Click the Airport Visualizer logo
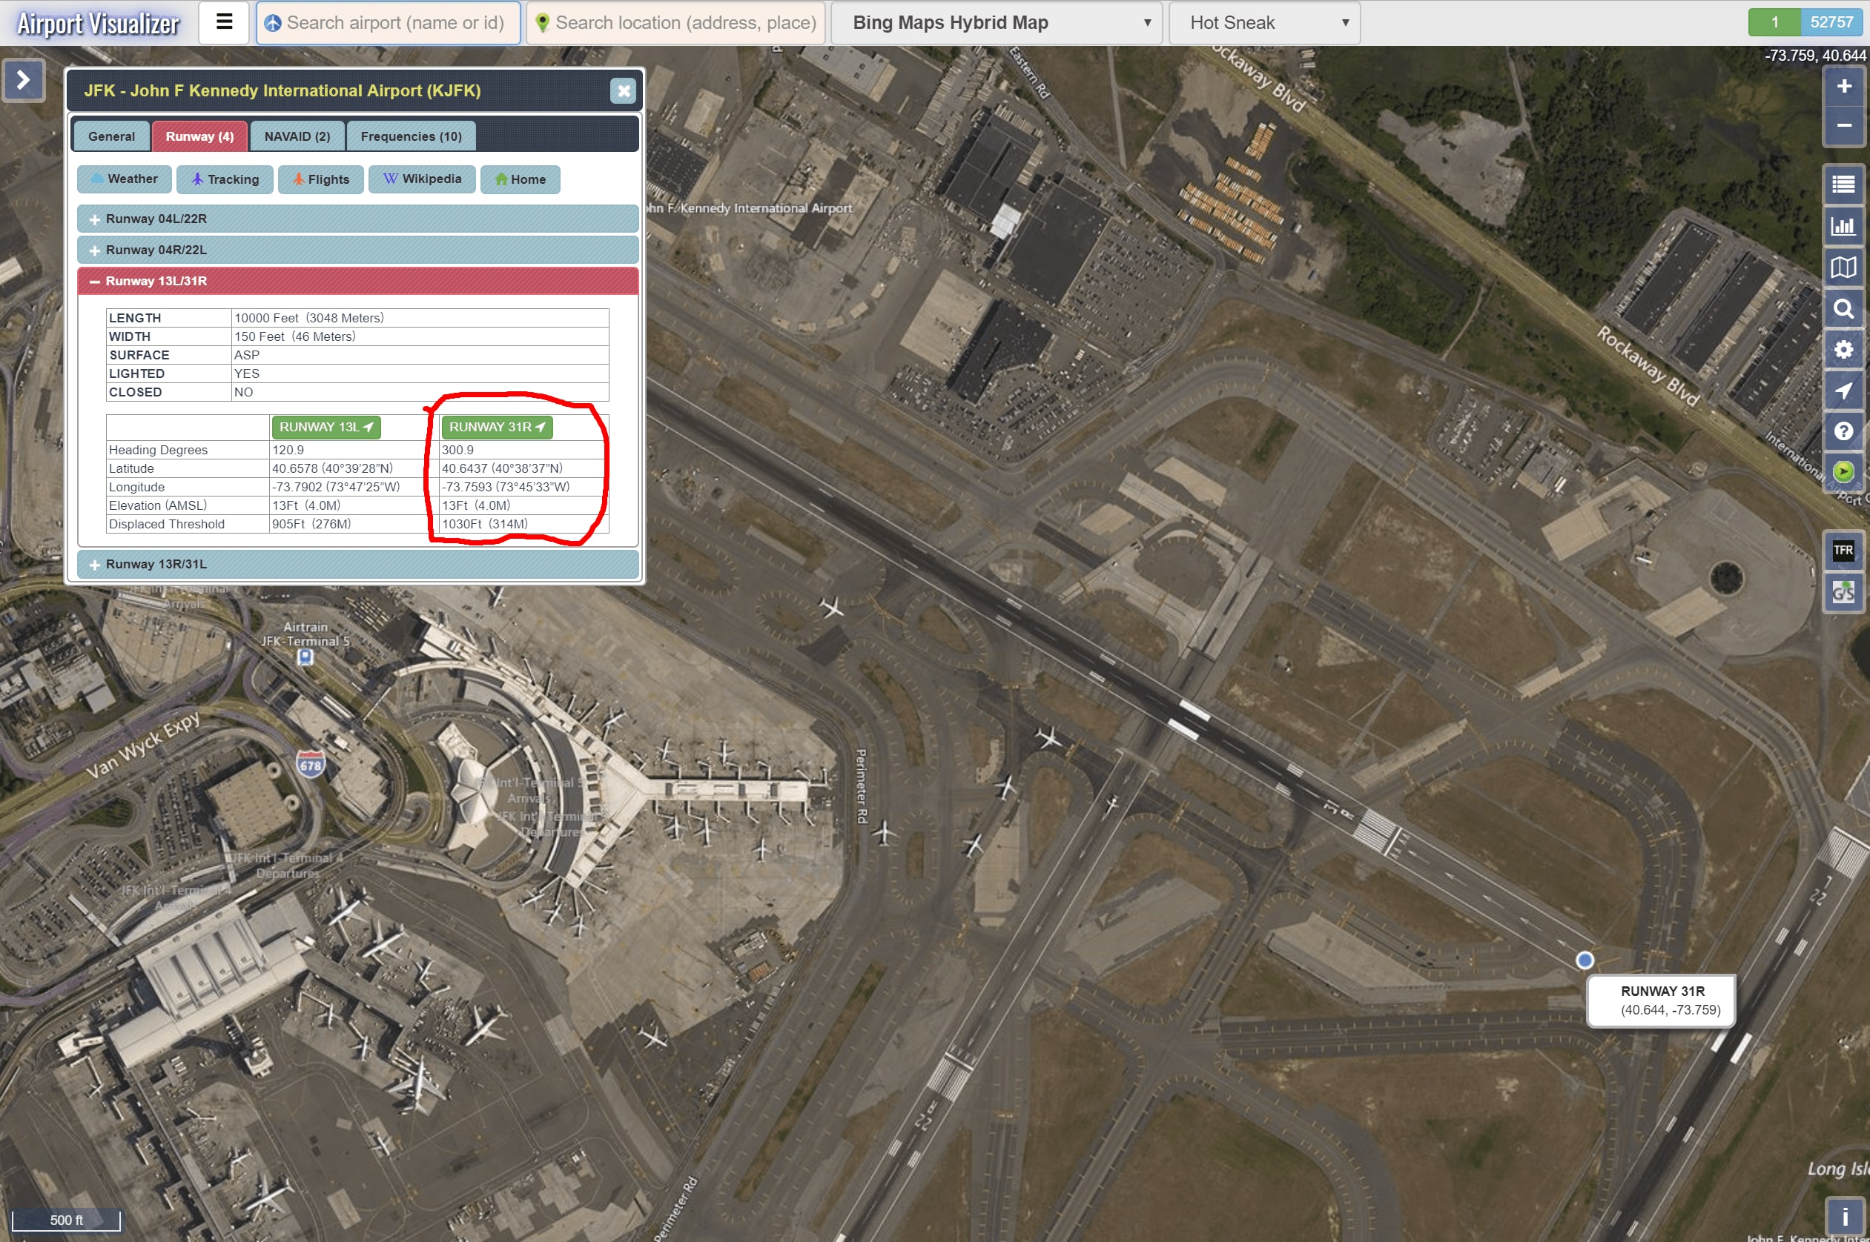Screen dimensions: 1870x1242 99,23
